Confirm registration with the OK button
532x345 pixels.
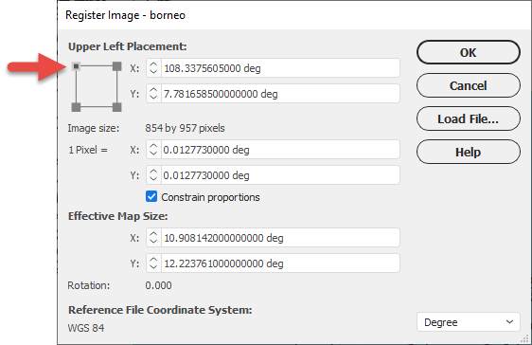(469, 52)
